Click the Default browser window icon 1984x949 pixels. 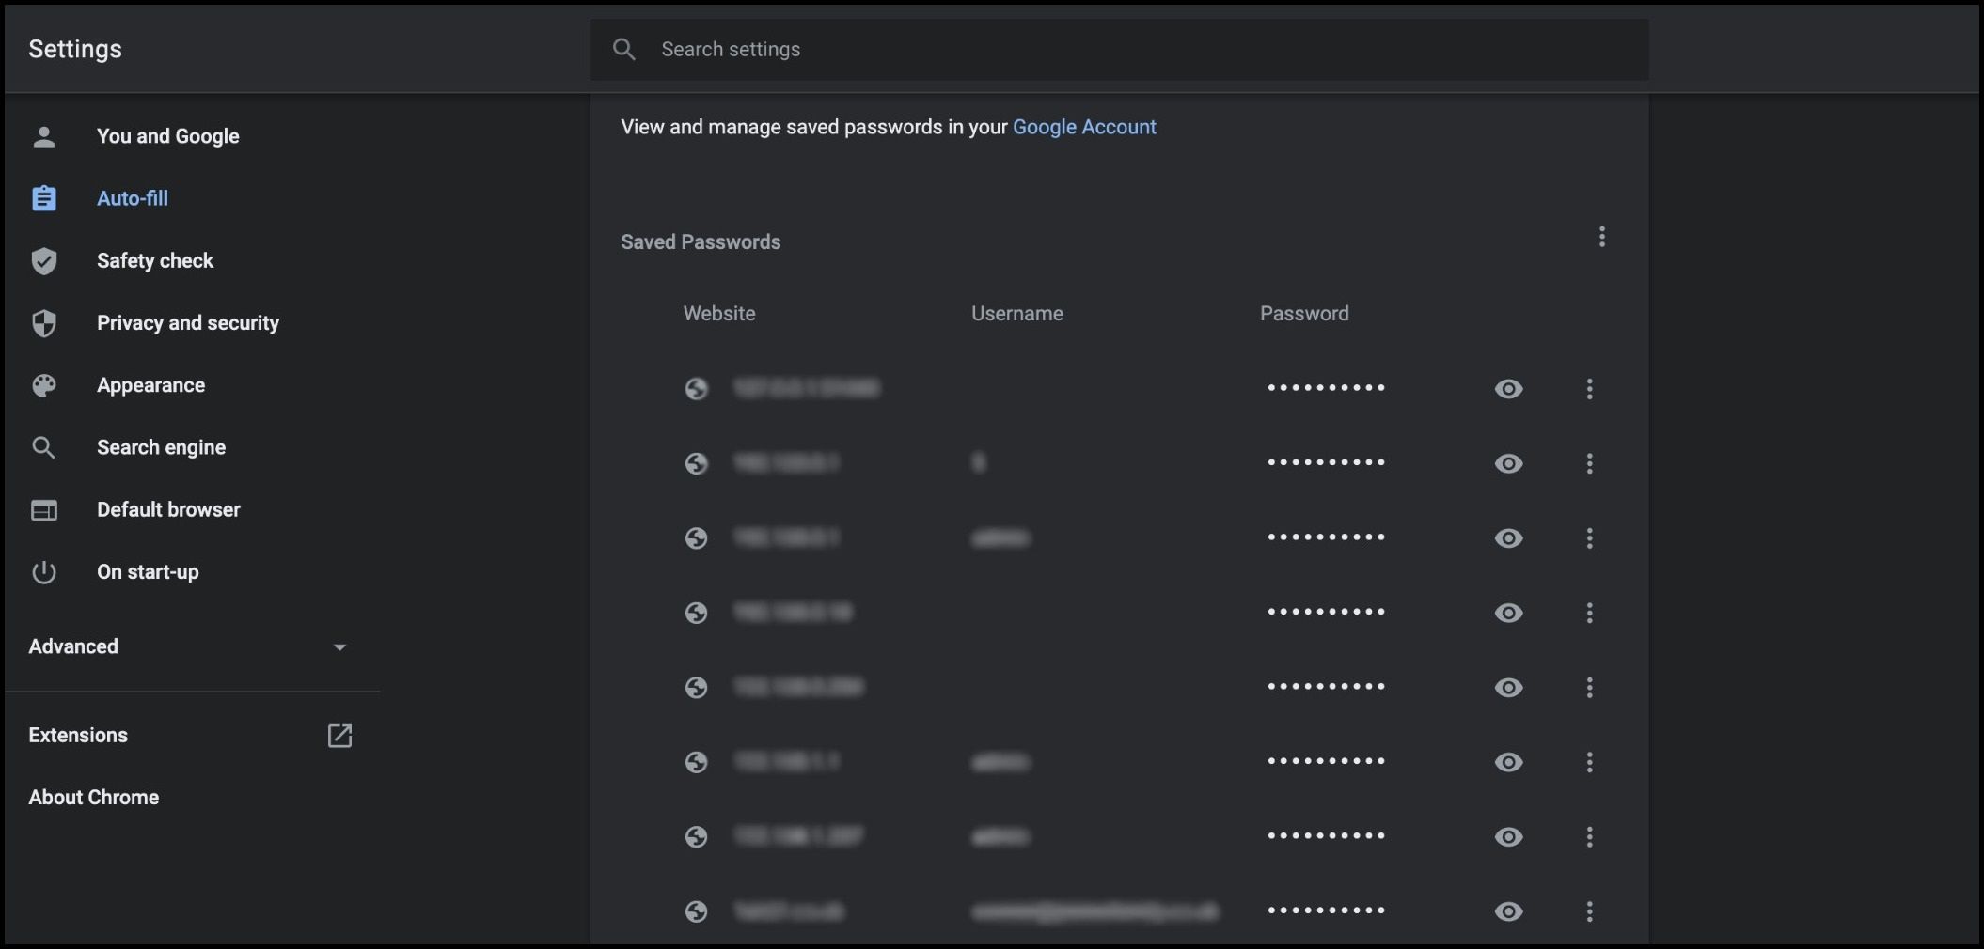pyautogui.click(x=44, y=510)
